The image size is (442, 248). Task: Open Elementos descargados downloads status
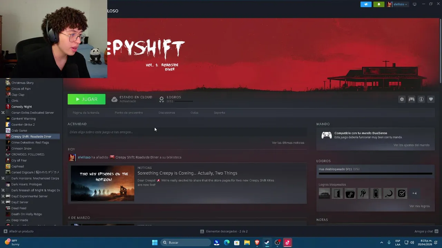(x=224, y=231)
